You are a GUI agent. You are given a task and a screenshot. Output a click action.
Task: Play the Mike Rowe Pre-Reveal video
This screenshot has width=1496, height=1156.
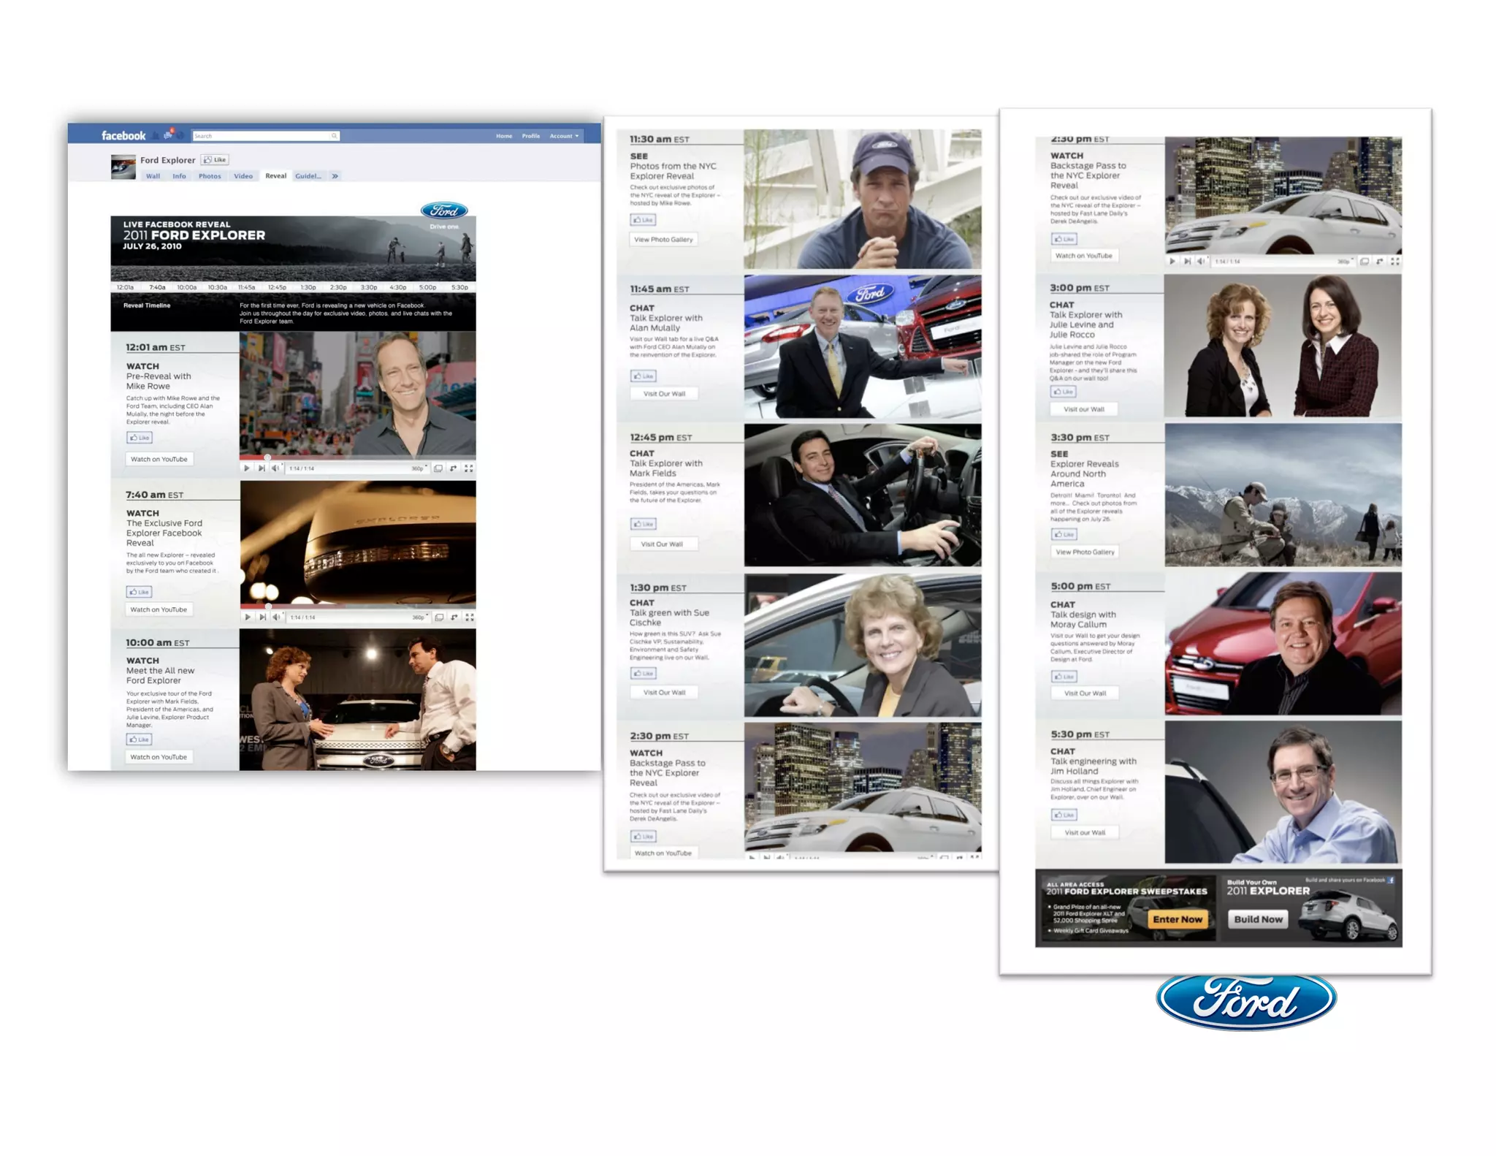pyautogui.click(x=246, y=468)
